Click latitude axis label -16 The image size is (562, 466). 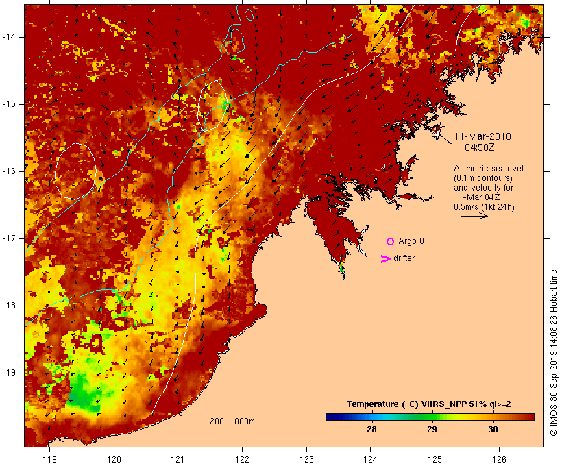tap(9, 171)
